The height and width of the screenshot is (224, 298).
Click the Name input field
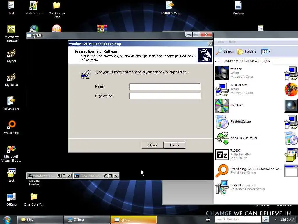[165, 87]
